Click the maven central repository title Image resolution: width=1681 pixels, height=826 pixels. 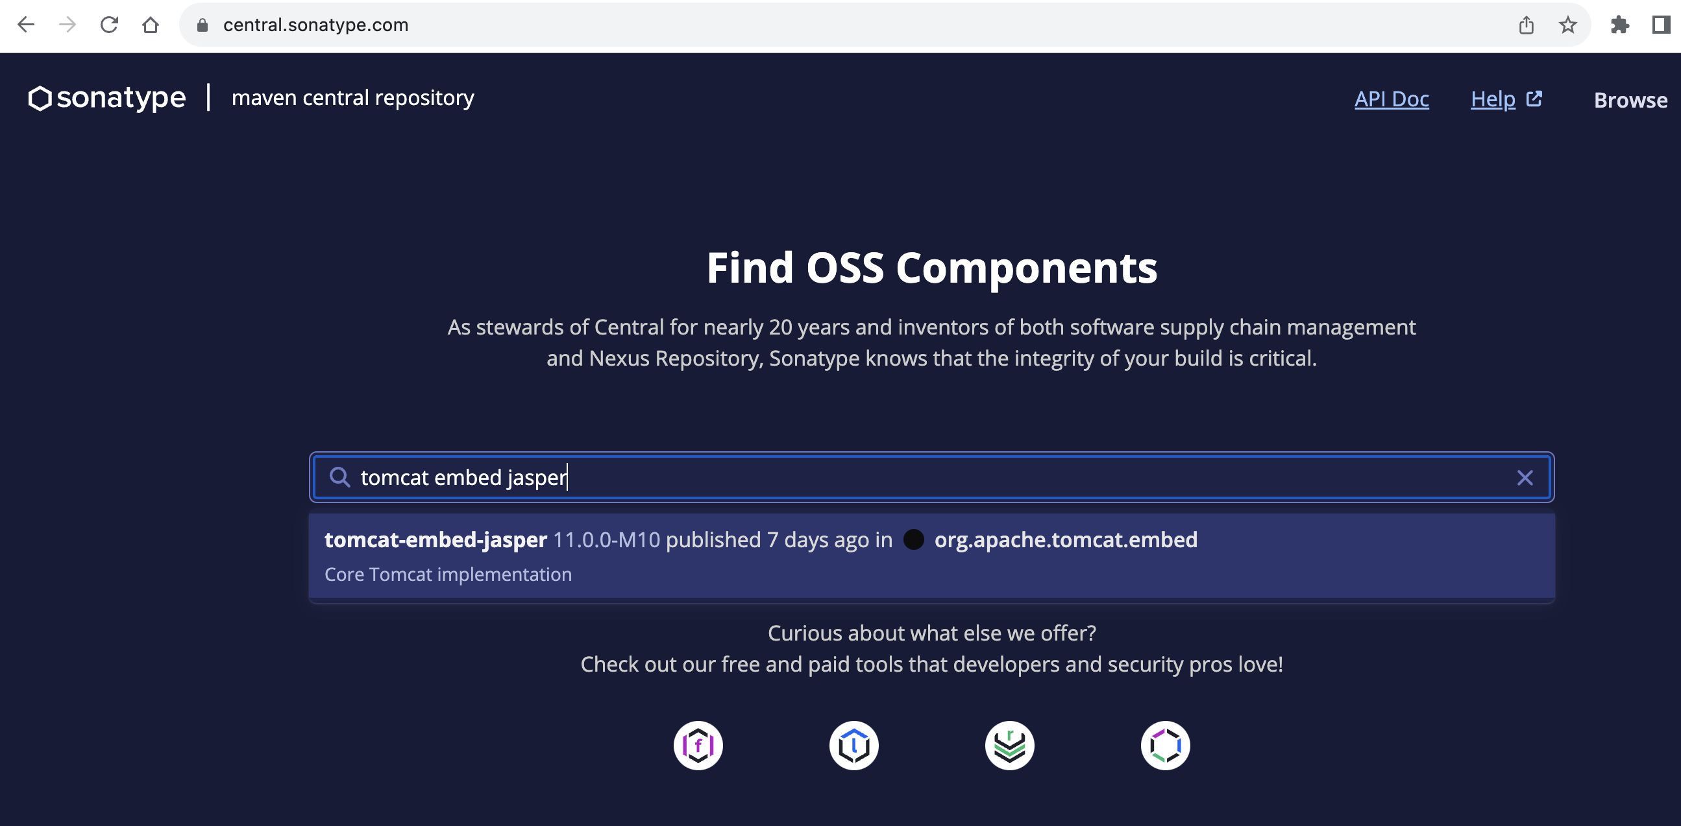[352, 98]
